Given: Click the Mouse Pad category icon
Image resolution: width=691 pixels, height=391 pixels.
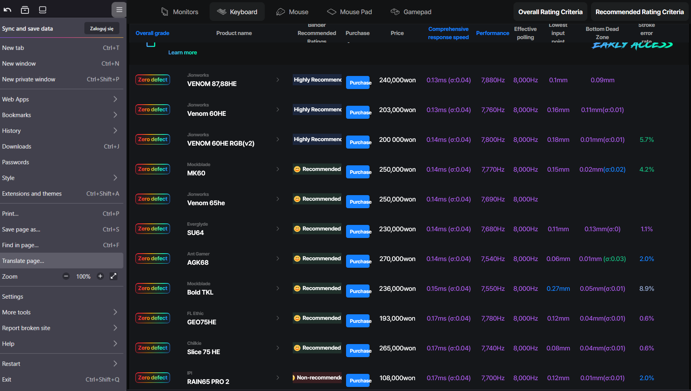Looking at the screenshot, I should pos(332,12).
